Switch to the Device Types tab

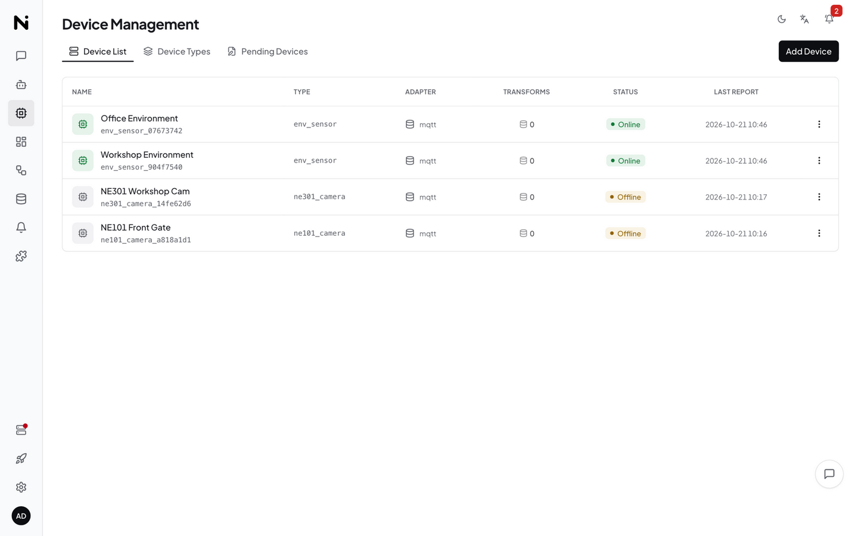pyautogui.click(x=177, y=51)
